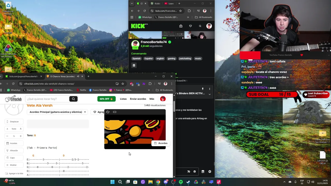The height and width of the screenshot is (186, 331).
Task: Collapse pinned message chevron in Kick chat
Action: [209, 94]
